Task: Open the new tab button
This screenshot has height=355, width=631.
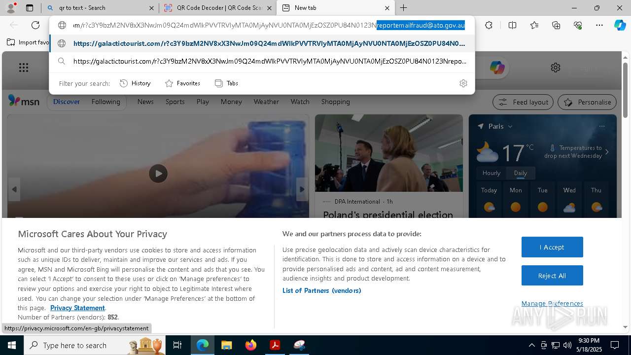Action: click(403, 8)
